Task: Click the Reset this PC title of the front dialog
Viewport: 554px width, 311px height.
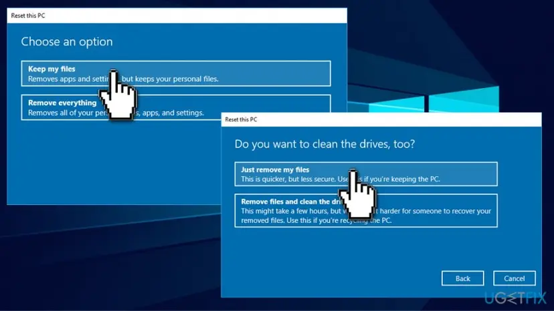Action: tap(241, 119)
